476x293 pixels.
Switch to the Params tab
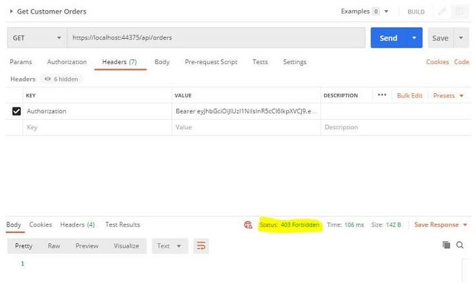coord(20,62)
